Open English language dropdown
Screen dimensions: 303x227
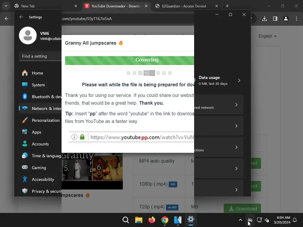[x=267, y=36]
